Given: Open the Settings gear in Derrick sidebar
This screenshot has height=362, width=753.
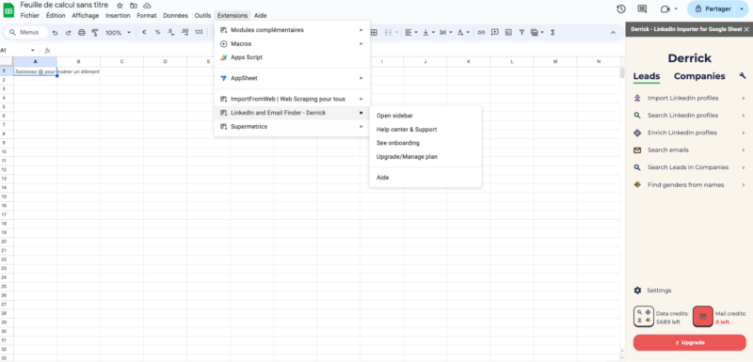Looking at the screenshot, I should (637, 291).
